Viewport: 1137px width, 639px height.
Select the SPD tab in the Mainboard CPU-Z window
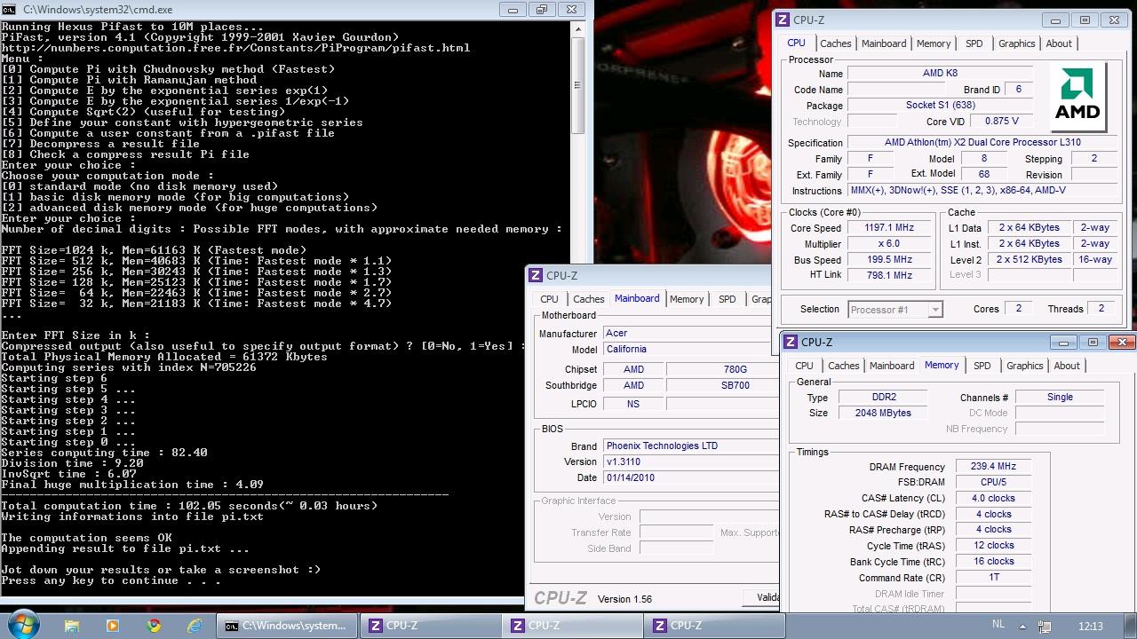(728, 299)
